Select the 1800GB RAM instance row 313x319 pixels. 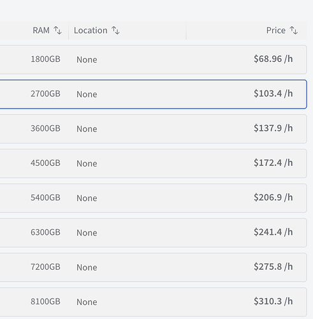(153, 59)
